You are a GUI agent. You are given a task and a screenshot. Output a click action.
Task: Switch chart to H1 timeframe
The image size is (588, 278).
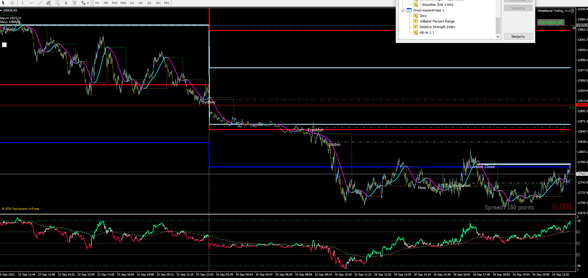132,3
